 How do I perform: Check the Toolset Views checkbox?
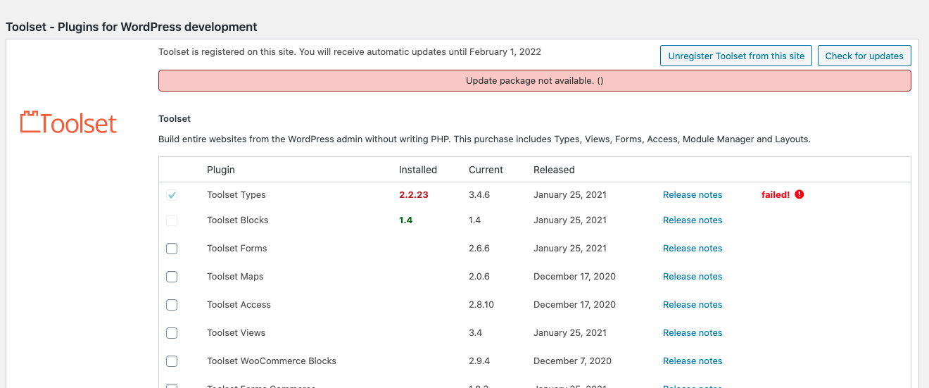click(172, 333)
